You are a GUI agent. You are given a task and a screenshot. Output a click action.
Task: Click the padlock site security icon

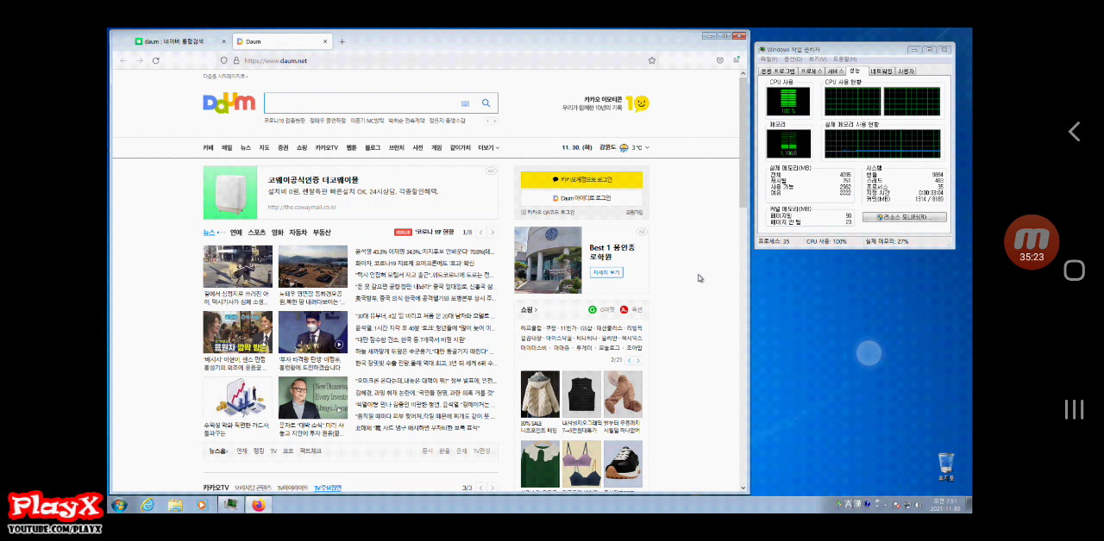point(235,60)
